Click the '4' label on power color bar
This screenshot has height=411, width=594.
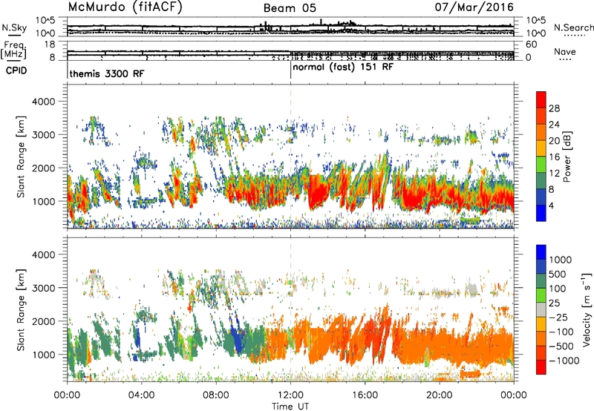[551, 205]
